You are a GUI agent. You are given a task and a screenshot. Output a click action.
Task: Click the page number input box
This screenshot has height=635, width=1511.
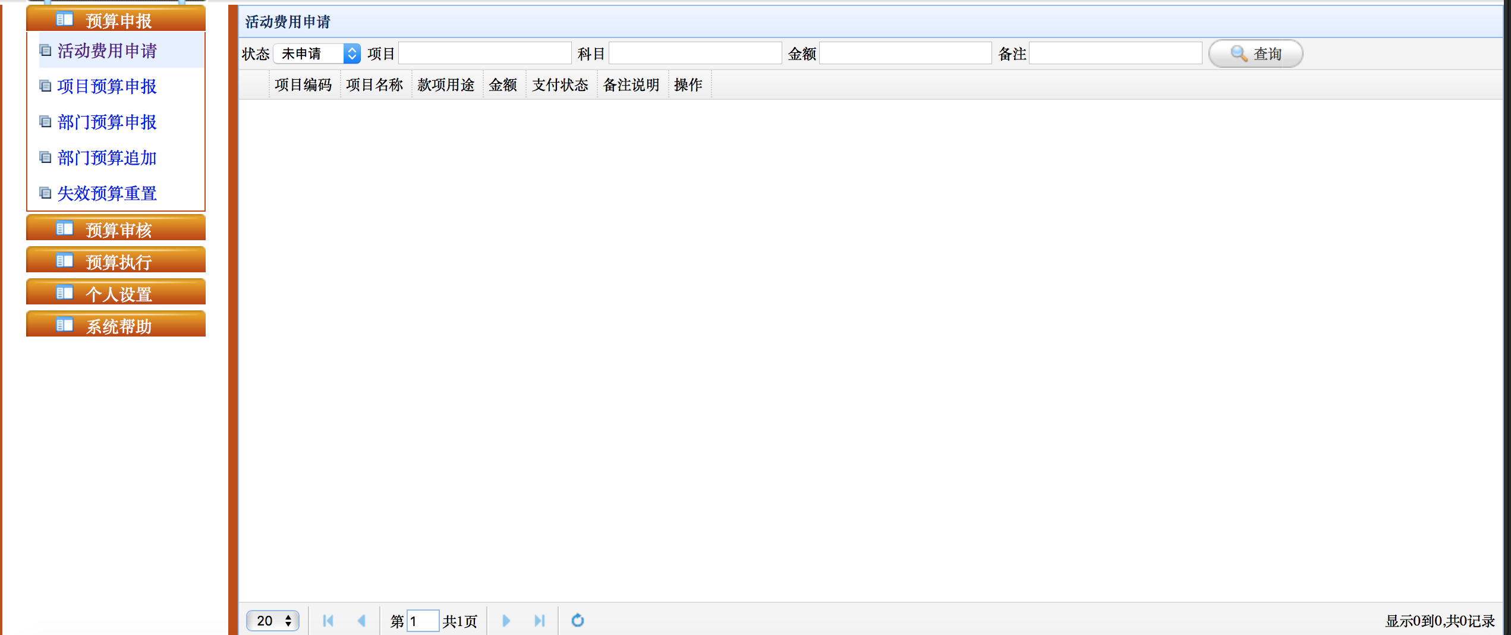423,621
